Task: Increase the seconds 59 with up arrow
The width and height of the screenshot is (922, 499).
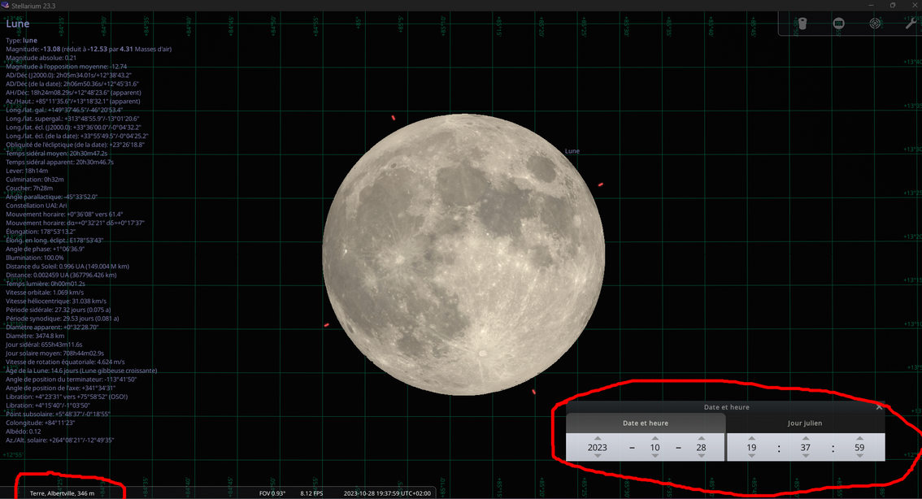Action: (x=859, y=438)
